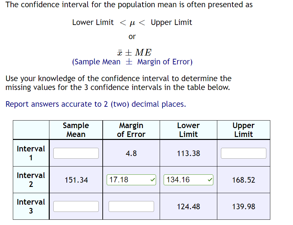
Task: Click the cell containing 113.38
Action: [x=188, y=153]
